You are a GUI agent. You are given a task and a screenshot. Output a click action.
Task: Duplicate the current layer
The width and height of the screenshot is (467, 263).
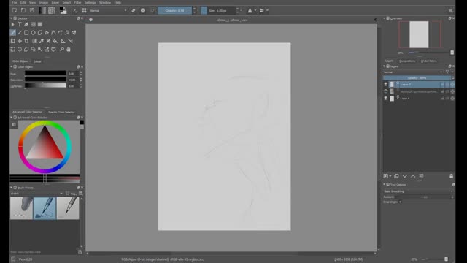pos(396,176)
